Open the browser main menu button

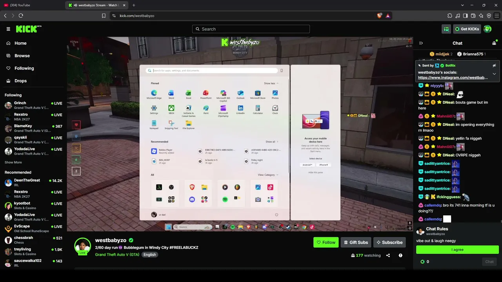[x=497, y=16]
